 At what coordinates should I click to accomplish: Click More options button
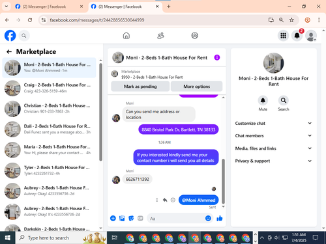click(196, 87)
